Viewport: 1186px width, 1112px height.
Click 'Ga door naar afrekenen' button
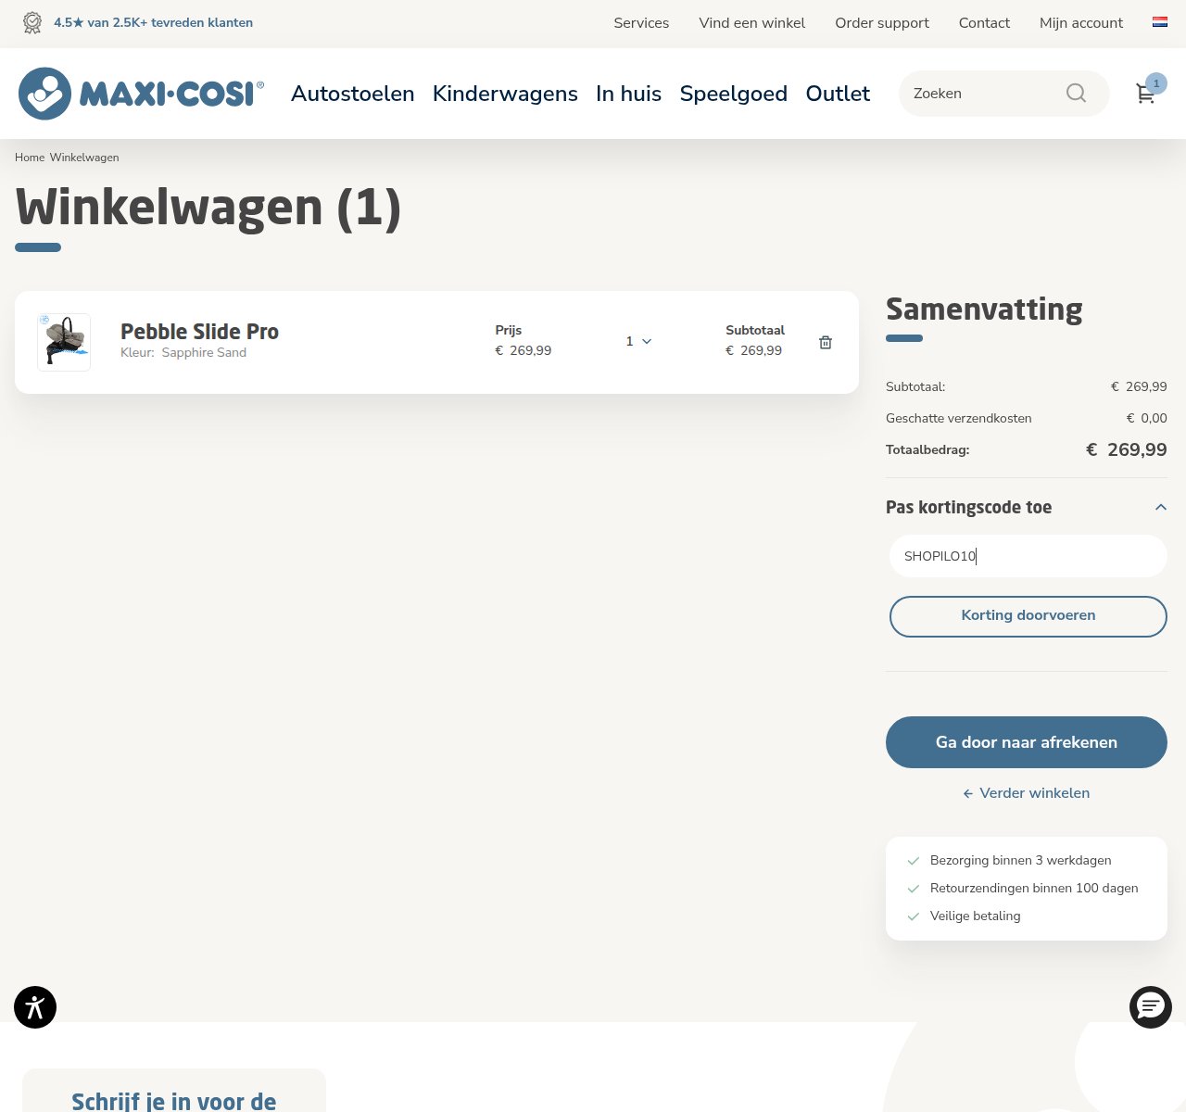tap(1027, 742)
